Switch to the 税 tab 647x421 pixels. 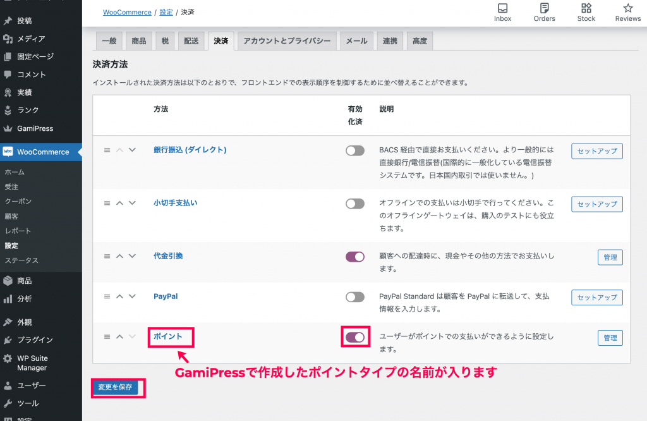[x=165, y=41]
